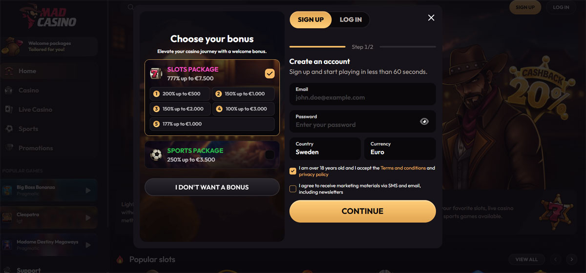
Task: Open the Currency dropdown showing Euro
Action: (399, 148)
